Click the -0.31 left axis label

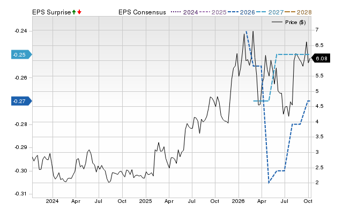coord(21,194)
